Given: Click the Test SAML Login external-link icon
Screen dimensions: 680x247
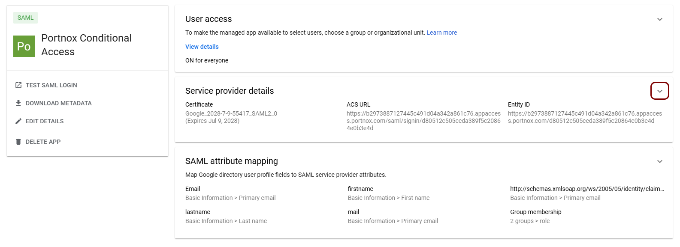Looking at the screenshot, I should pyautogui.click(x=18, y=85).
